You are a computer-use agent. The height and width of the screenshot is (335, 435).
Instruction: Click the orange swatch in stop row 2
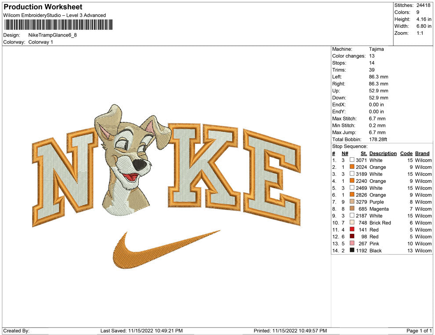(352, 167)
